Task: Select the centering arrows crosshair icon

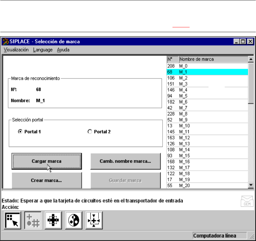Action: [94, 220]
